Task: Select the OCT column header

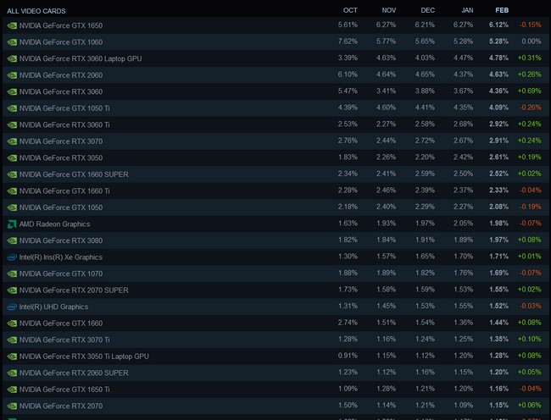Action: 350,10
